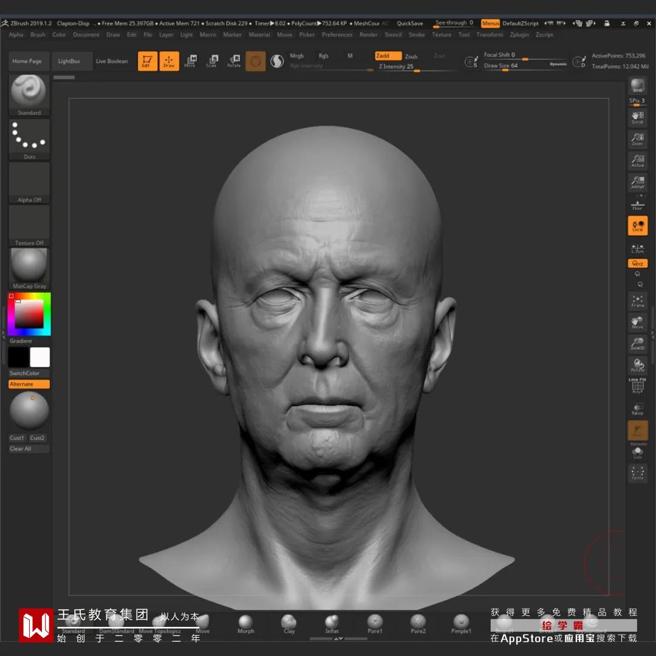Toggle L.Sym button

[x=638, y=249]
